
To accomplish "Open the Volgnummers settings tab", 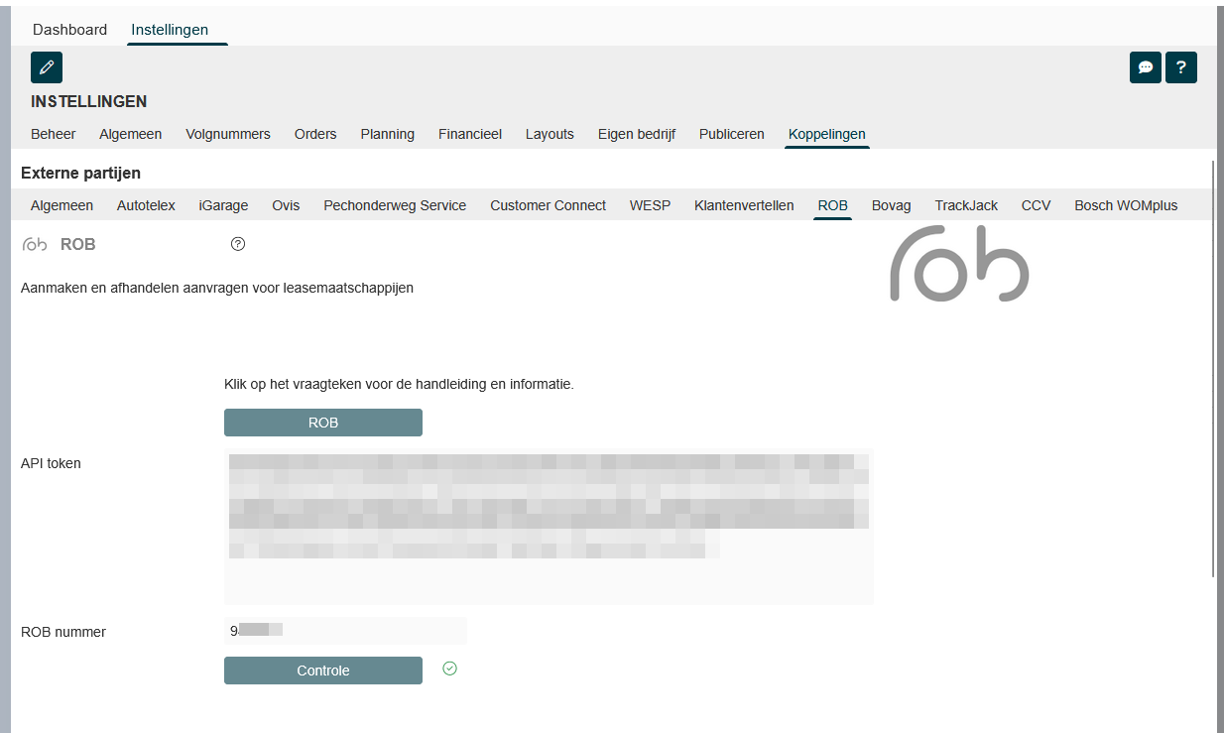I will [x=227, y=134].
